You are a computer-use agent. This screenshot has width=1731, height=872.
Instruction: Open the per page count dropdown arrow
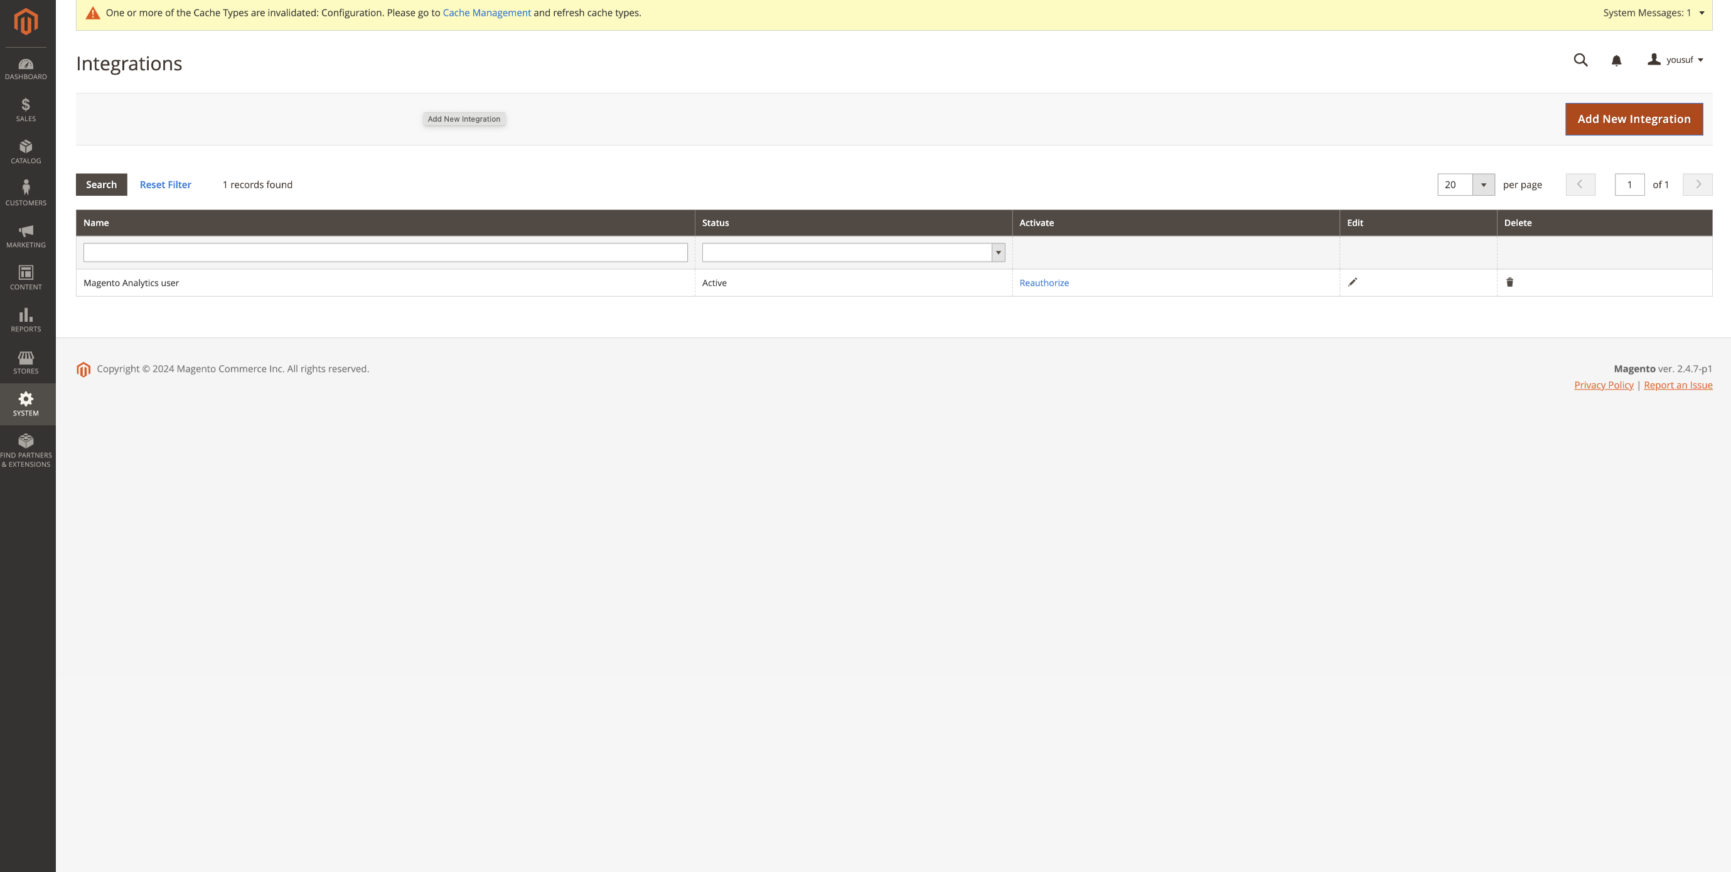coord(1483,184)
